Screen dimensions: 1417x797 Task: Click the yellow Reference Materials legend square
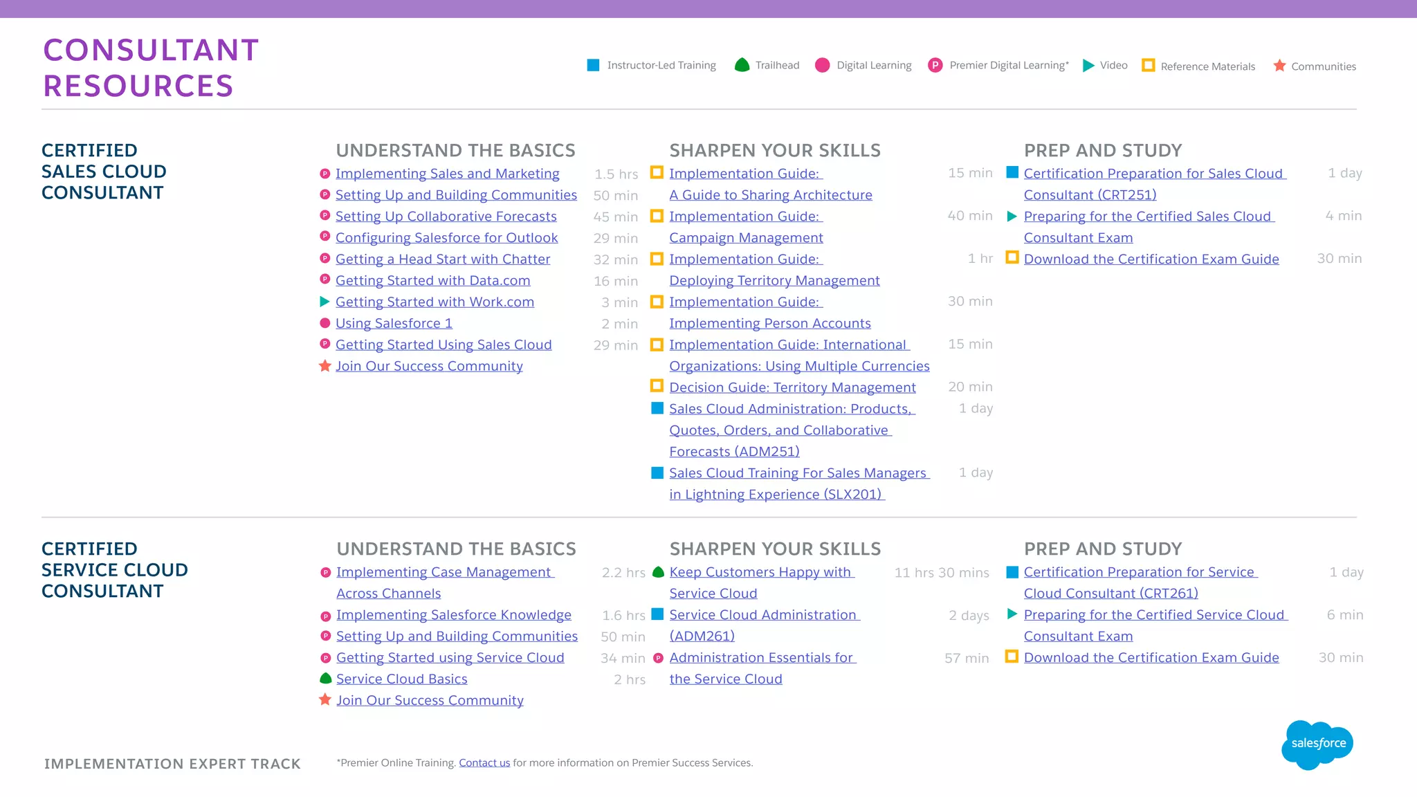click(x=1148, y=65)
